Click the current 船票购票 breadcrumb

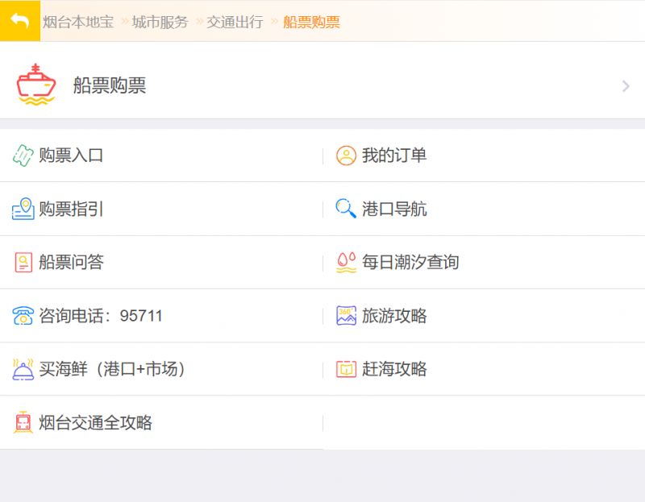click(x=311, y=22)
